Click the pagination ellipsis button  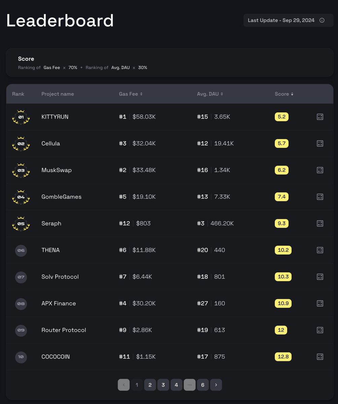[190, 385]
